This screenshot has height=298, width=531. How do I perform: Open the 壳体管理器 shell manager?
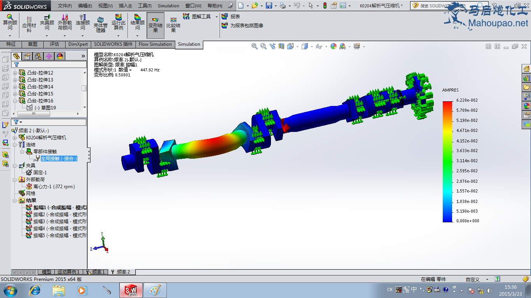100,24
